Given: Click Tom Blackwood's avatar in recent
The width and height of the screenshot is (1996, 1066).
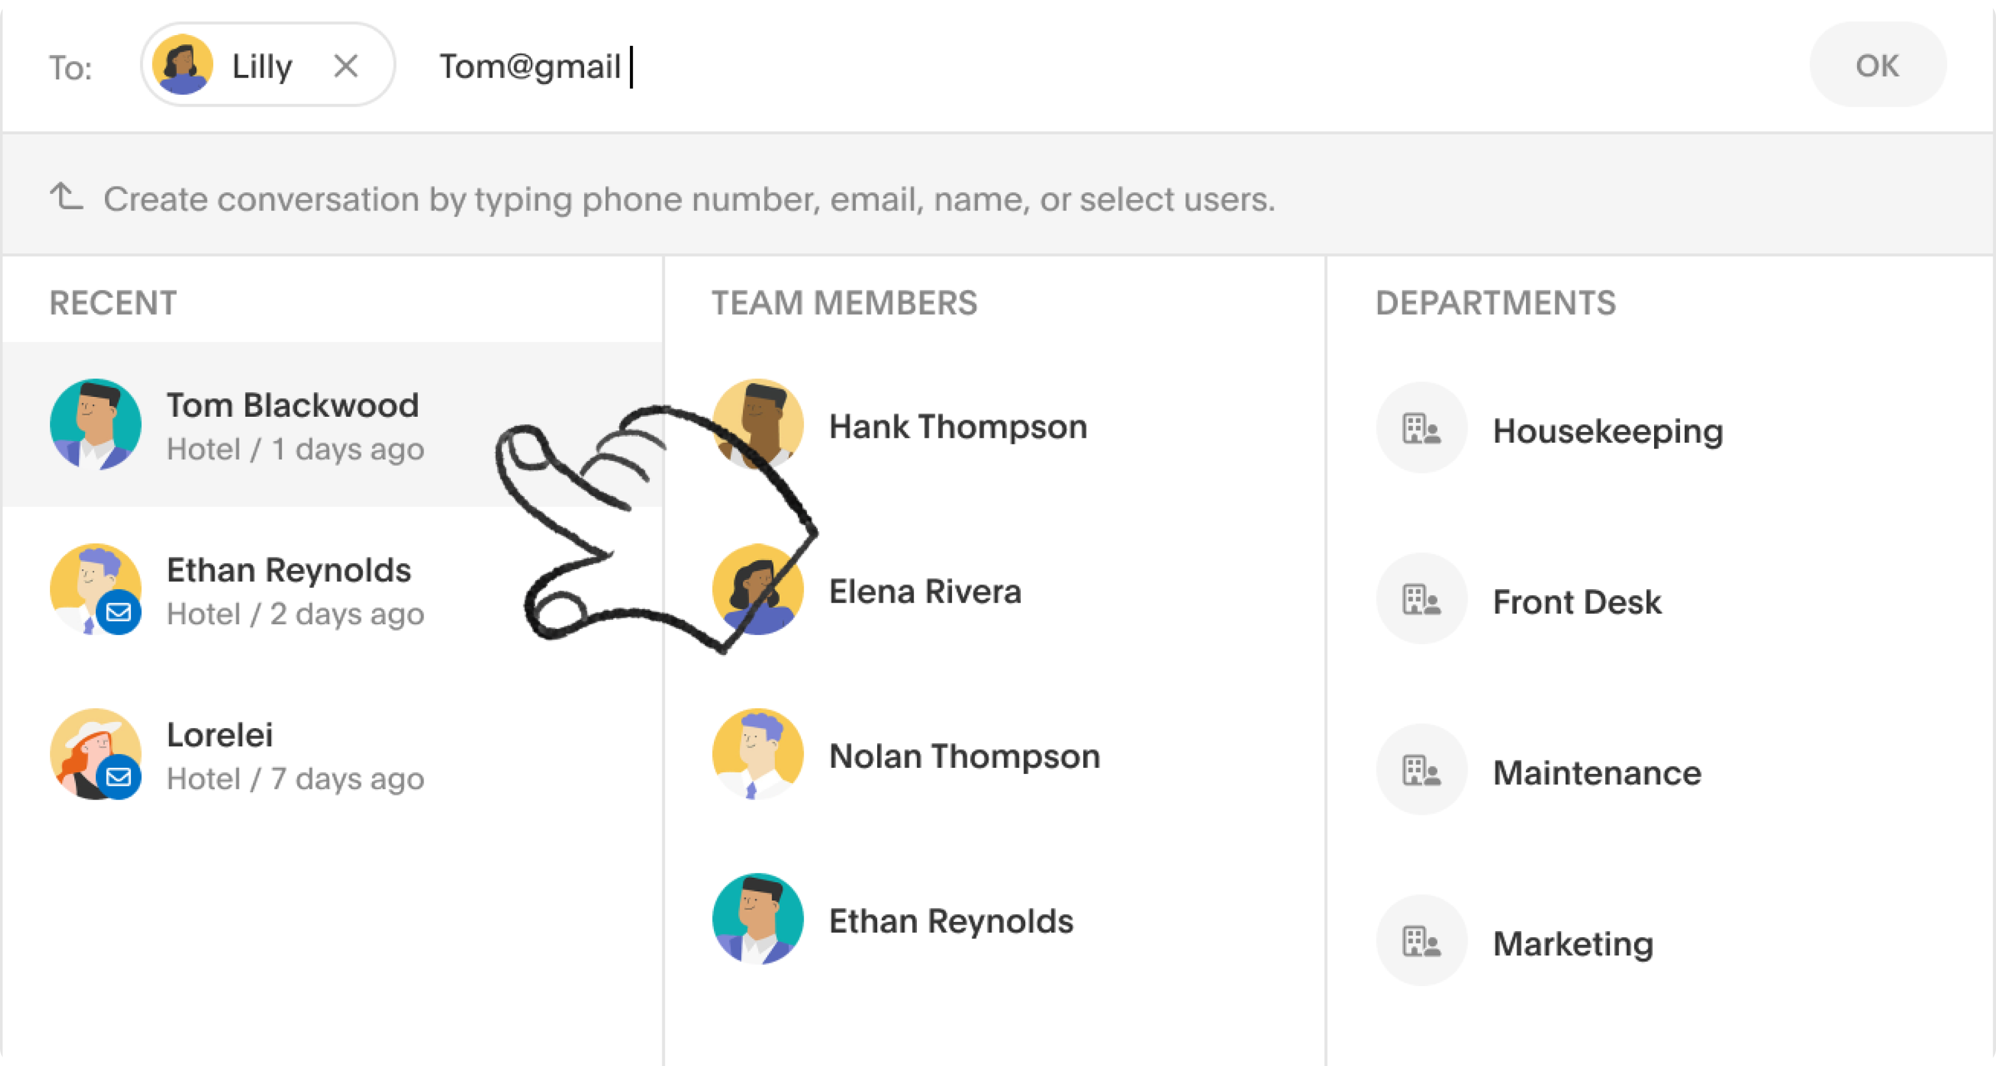Looking at the screenshot, I should pos(95,425).
